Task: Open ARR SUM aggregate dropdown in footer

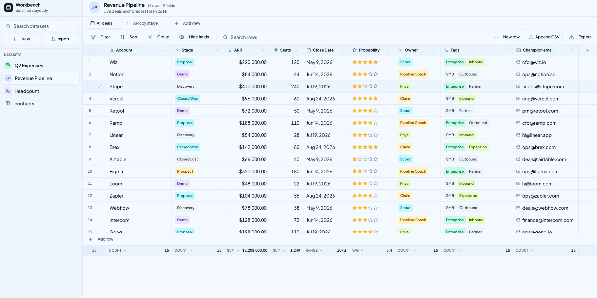Action: click(233, 250)
